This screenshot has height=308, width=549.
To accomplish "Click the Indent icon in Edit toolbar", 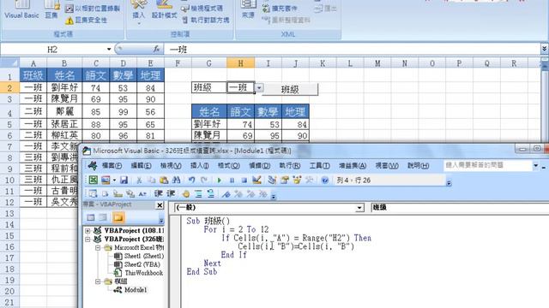I will pyautogui.click(x=158, y=194).
